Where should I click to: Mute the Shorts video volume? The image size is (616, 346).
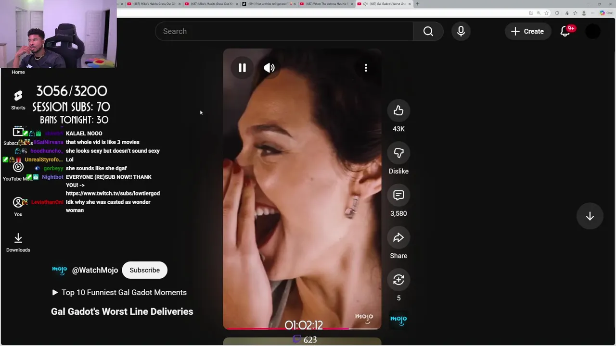click(269, 68)
